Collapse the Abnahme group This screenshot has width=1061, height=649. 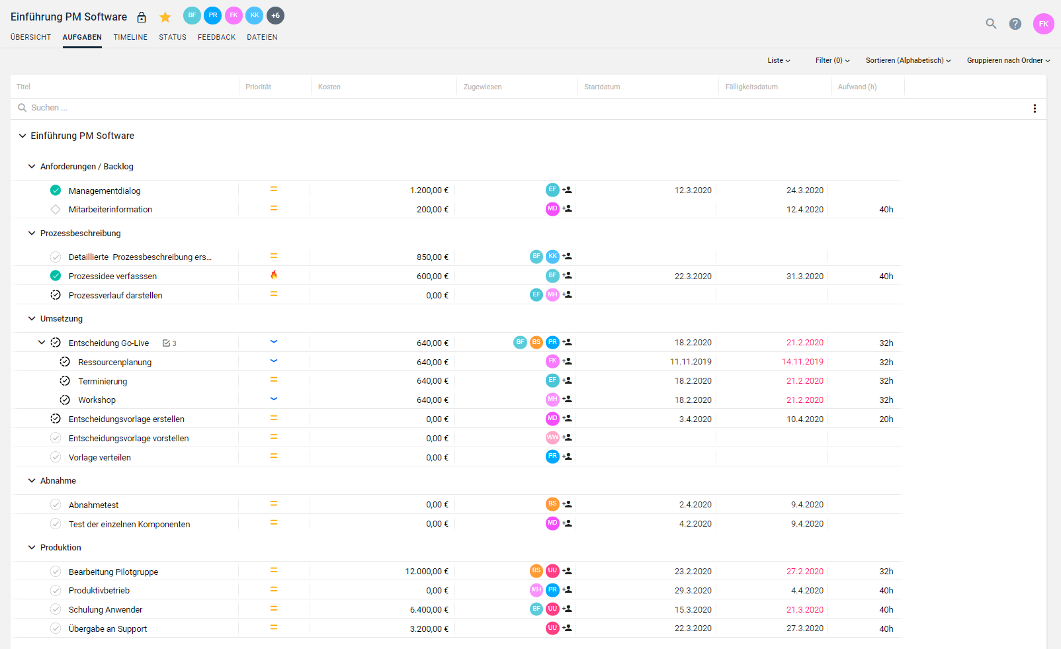coord(32,480)
